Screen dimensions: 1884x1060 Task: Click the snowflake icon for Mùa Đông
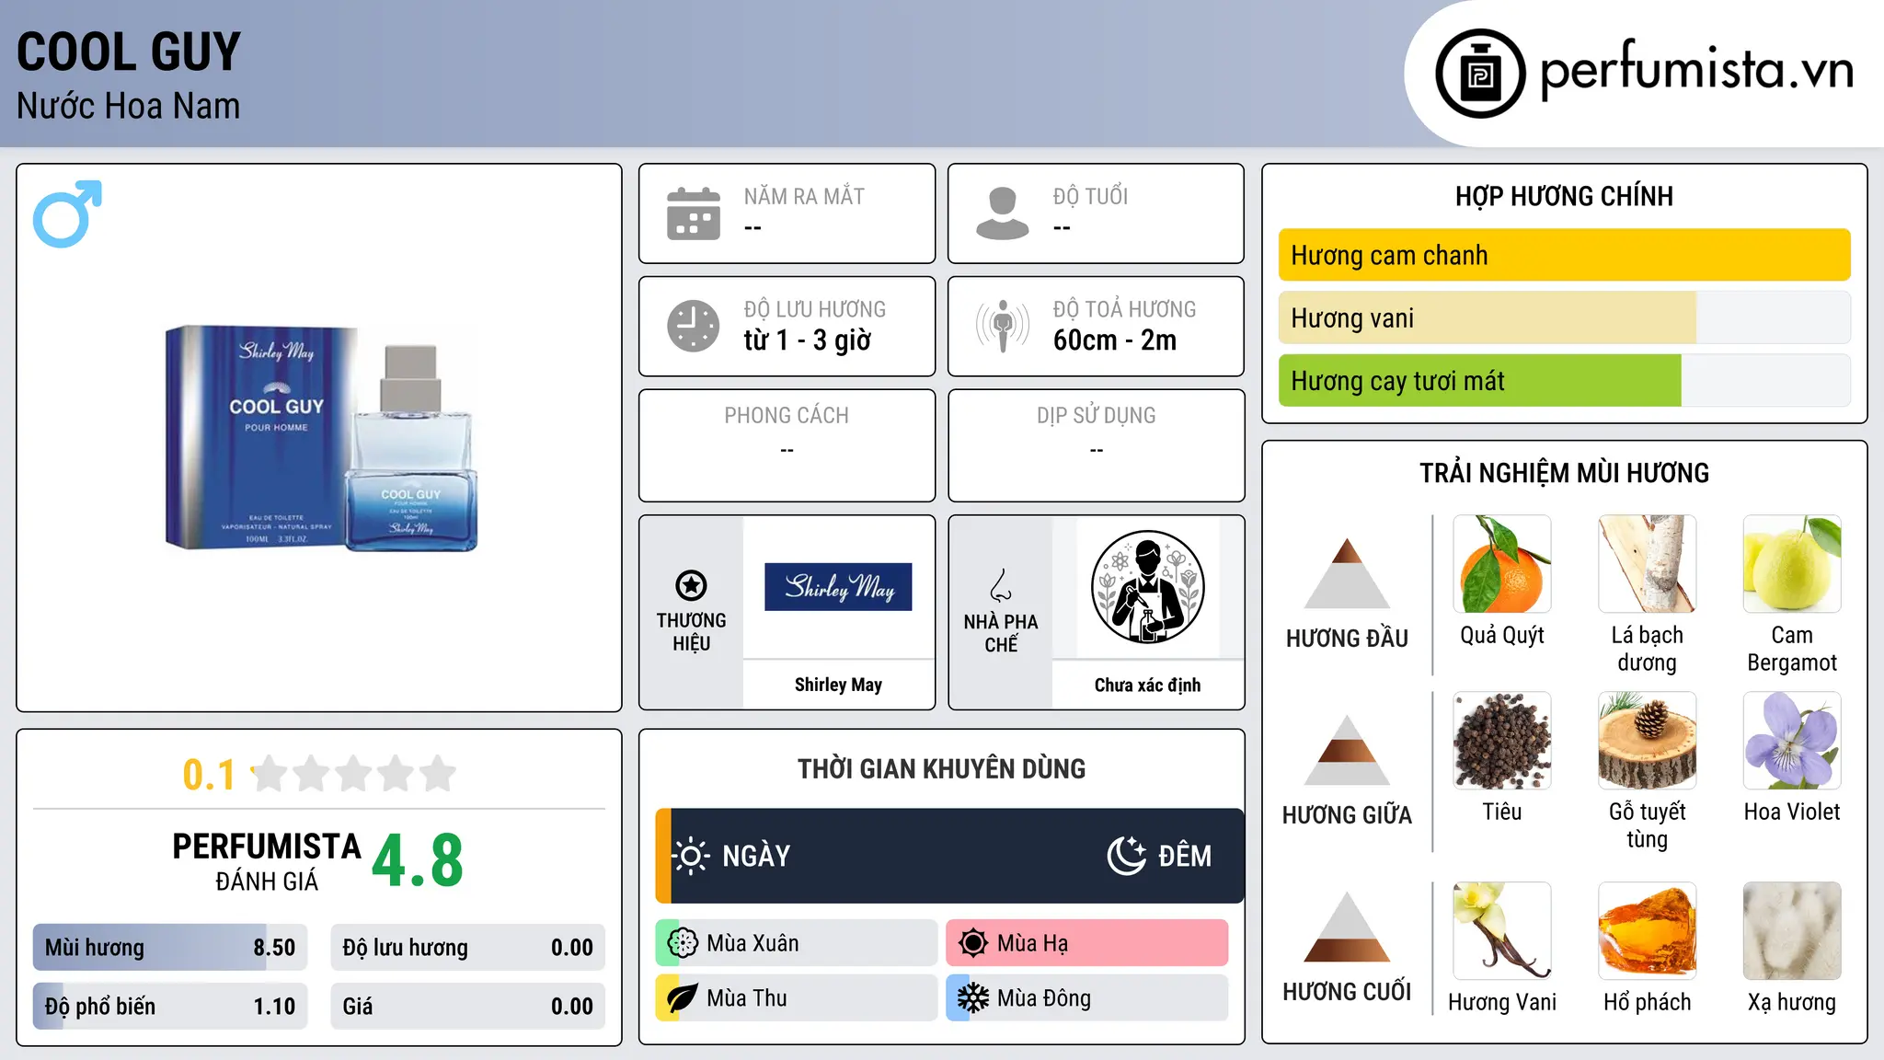972,998
